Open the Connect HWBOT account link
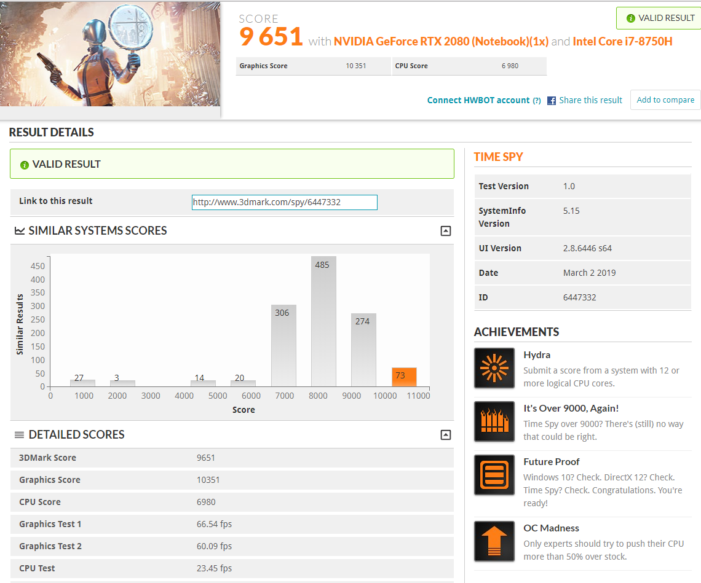The height and width of the screenshot is (583, 701). pos(478,100)
